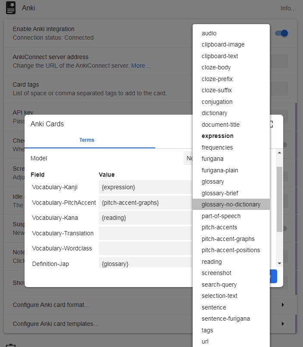Choose cloze-suffix marker
The height and width of the screenshot is (347, 303).
point(231,90)
